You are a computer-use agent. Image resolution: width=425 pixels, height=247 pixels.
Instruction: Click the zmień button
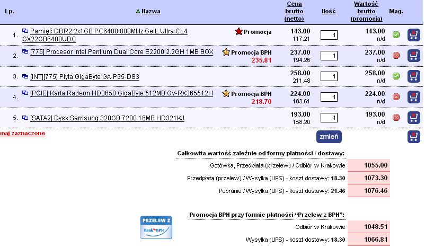point(329,137)
